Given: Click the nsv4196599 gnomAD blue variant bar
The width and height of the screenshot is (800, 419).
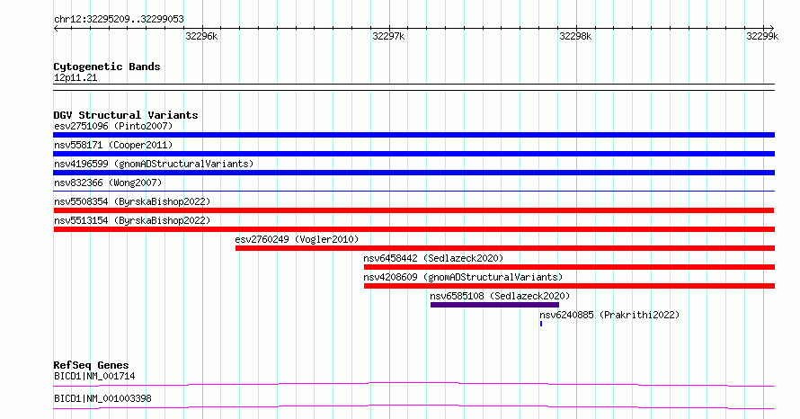Looking at the screenshot, I should pos(413,173).
